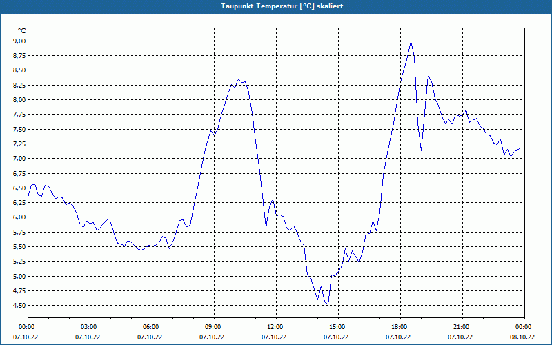Click the 8,75 y-axis value
The image size is (552, 345).
pyautogui.click(x=19, y=56)
